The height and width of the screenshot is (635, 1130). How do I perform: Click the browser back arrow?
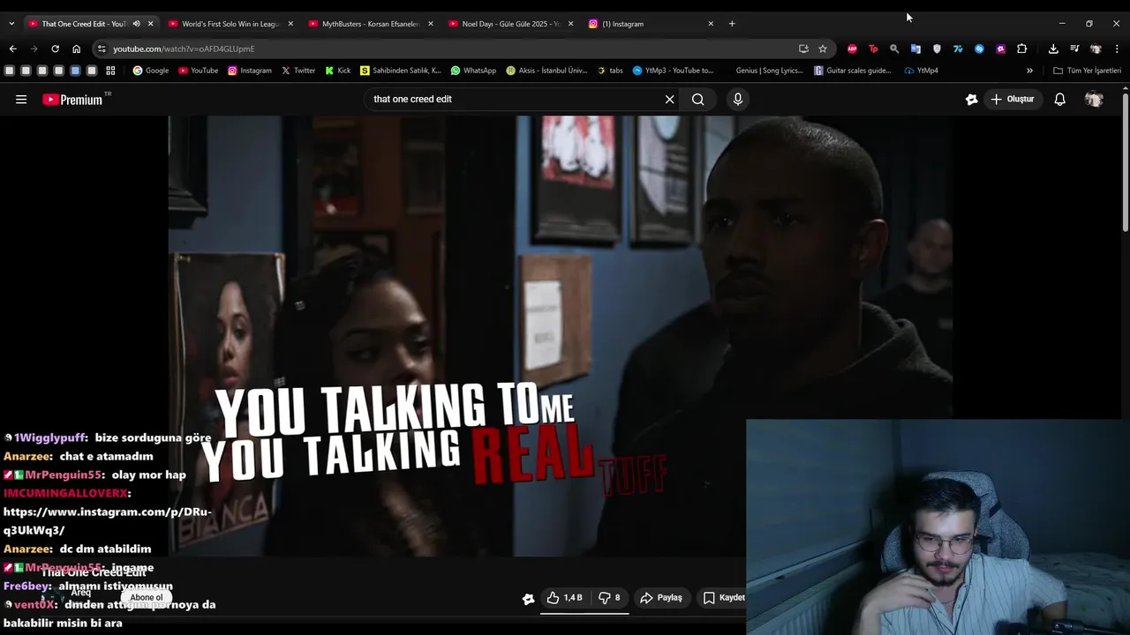(12, 49)
